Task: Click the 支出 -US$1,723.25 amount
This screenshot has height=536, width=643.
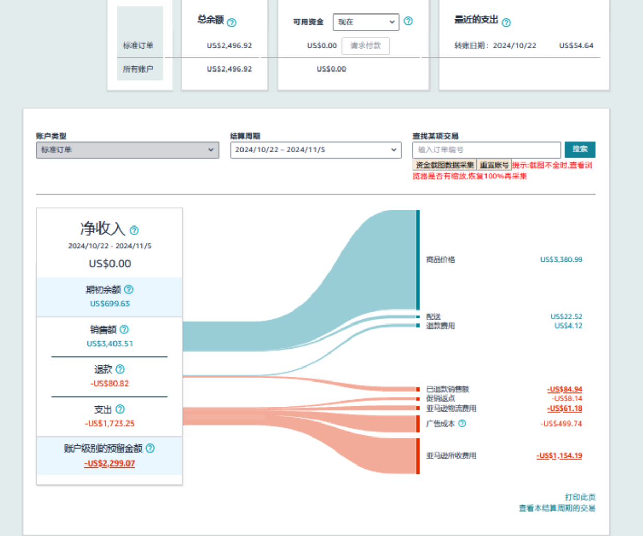Action: pos(109,424)
